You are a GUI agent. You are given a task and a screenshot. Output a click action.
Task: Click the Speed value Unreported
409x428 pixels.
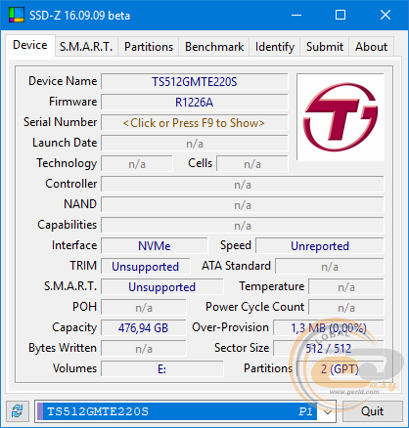point(320,246)
